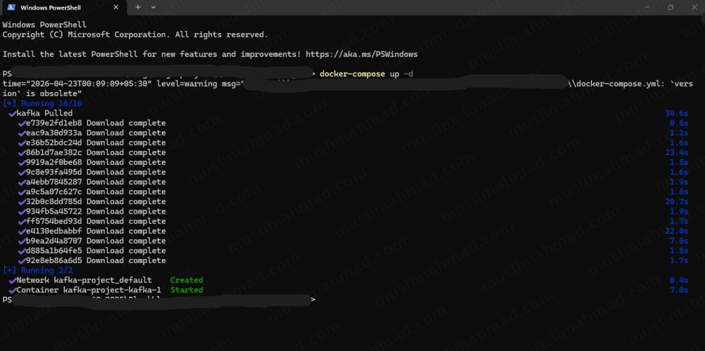Viewport: 705px width, 351px height.
Task: Click 'Network kafka-project_default' text
Action: point(84,280)
